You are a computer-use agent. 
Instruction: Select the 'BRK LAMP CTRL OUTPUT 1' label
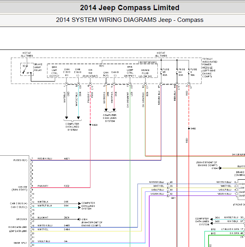click(130, 71)
